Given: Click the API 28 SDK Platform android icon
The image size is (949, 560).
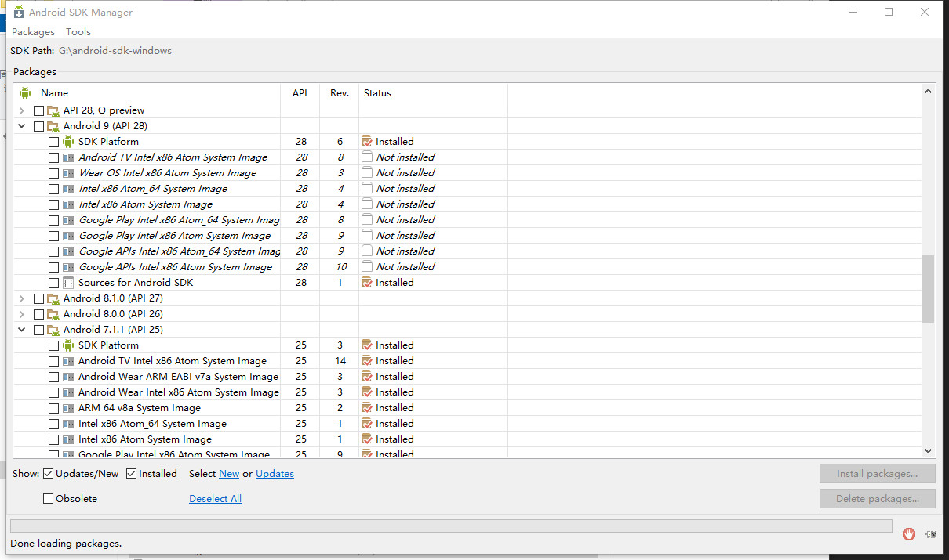Looking at the screenshot, I should pyautogui.click(x=68, y=142).
